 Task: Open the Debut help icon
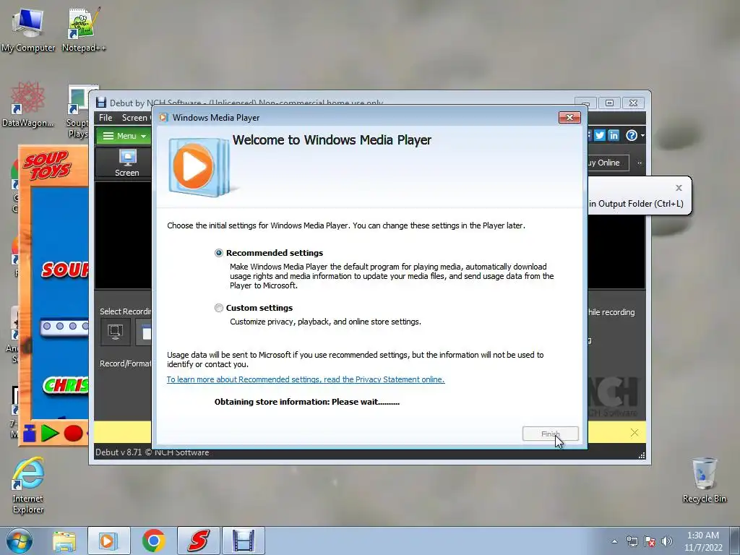(631, 135)
